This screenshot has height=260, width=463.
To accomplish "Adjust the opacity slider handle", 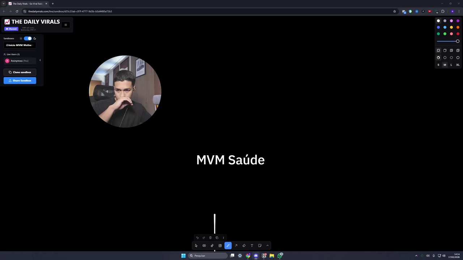I will pyautogui.click(x=458, y=41).
